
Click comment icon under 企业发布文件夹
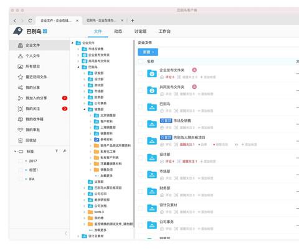tap(162, 77)
